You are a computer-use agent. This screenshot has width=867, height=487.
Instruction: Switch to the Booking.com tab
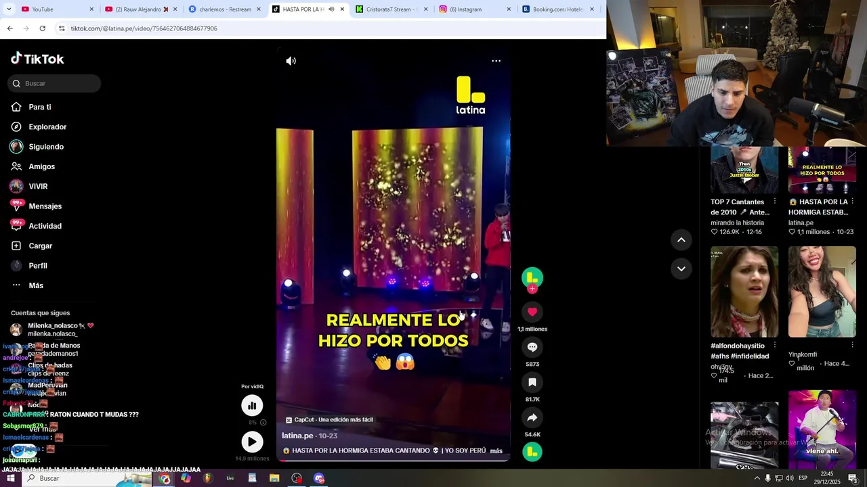point(557,9)
